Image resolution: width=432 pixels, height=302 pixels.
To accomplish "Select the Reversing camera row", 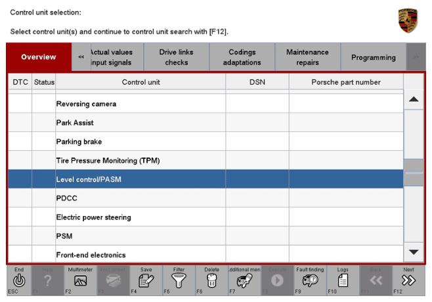I will (205, 104).
